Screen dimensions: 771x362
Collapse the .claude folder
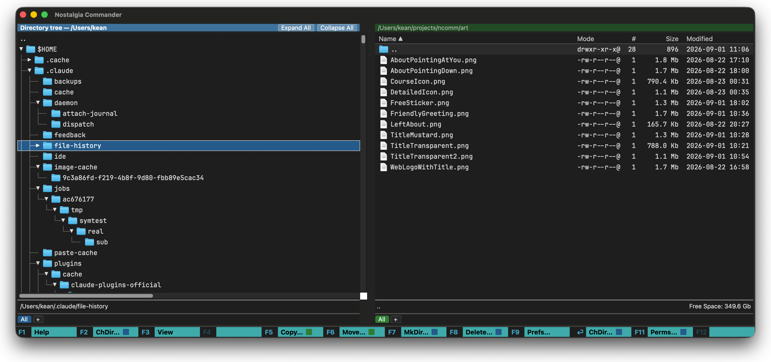coord(29,71)
